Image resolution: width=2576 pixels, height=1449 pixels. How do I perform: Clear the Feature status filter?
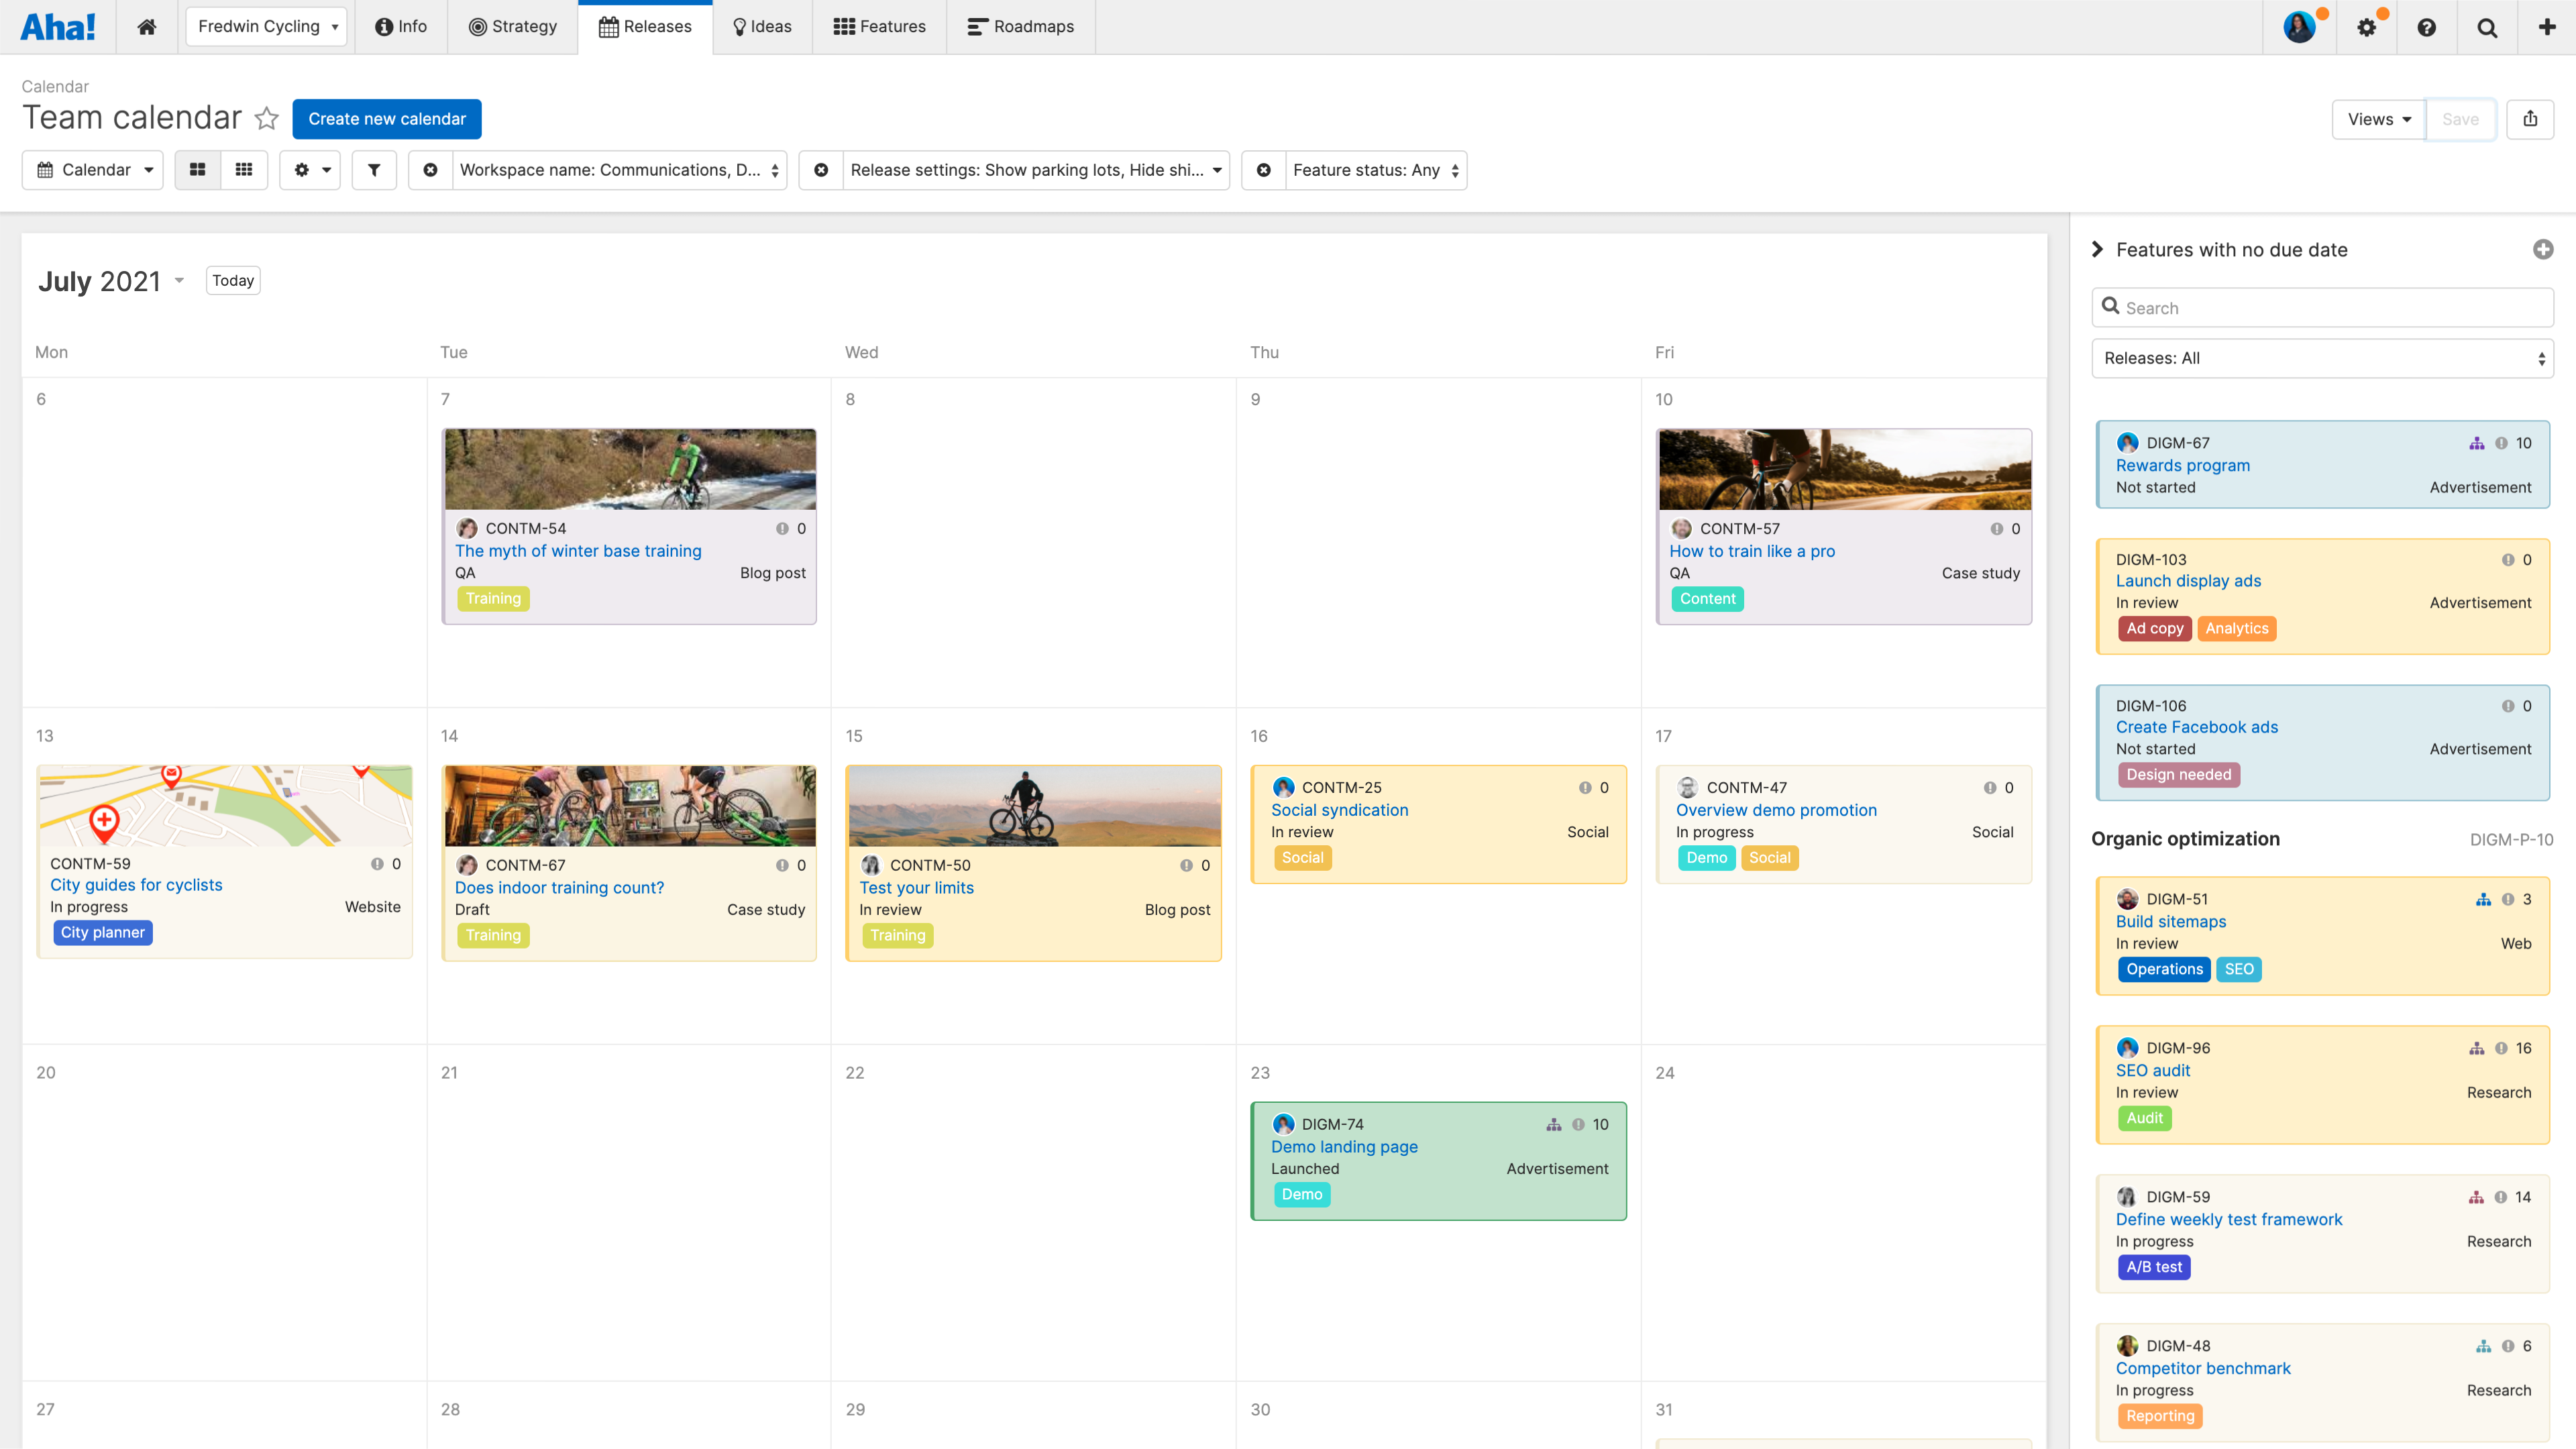(1264, 170)
